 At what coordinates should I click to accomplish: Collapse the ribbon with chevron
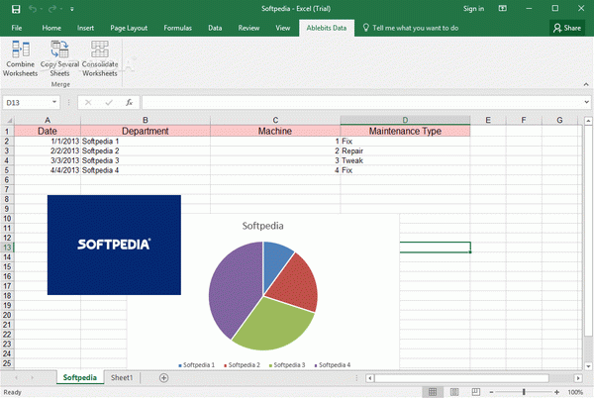pyautogui.click(x=586, y=84)
